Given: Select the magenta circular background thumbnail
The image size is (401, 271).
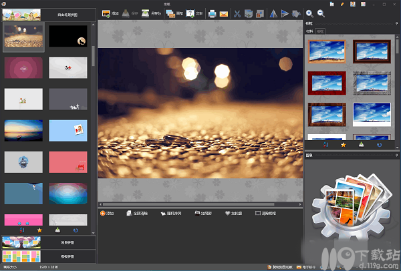Looking at the screenshot, I should click(x=23, y=67).
